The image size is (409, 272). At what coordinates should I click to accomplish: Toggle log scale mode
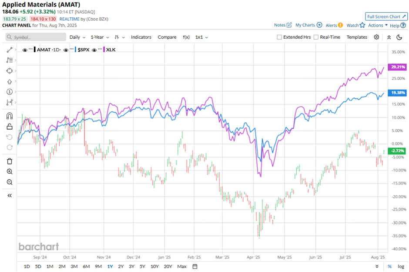coord(401,266)
